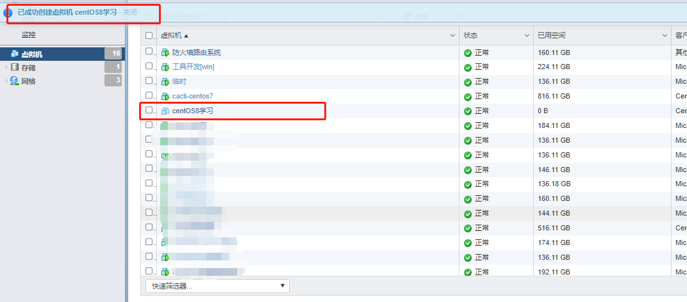This screenshot has height=302, width=687.
Task: Open the centOS8学习 virtual machine link
Action: pos(192,111)
